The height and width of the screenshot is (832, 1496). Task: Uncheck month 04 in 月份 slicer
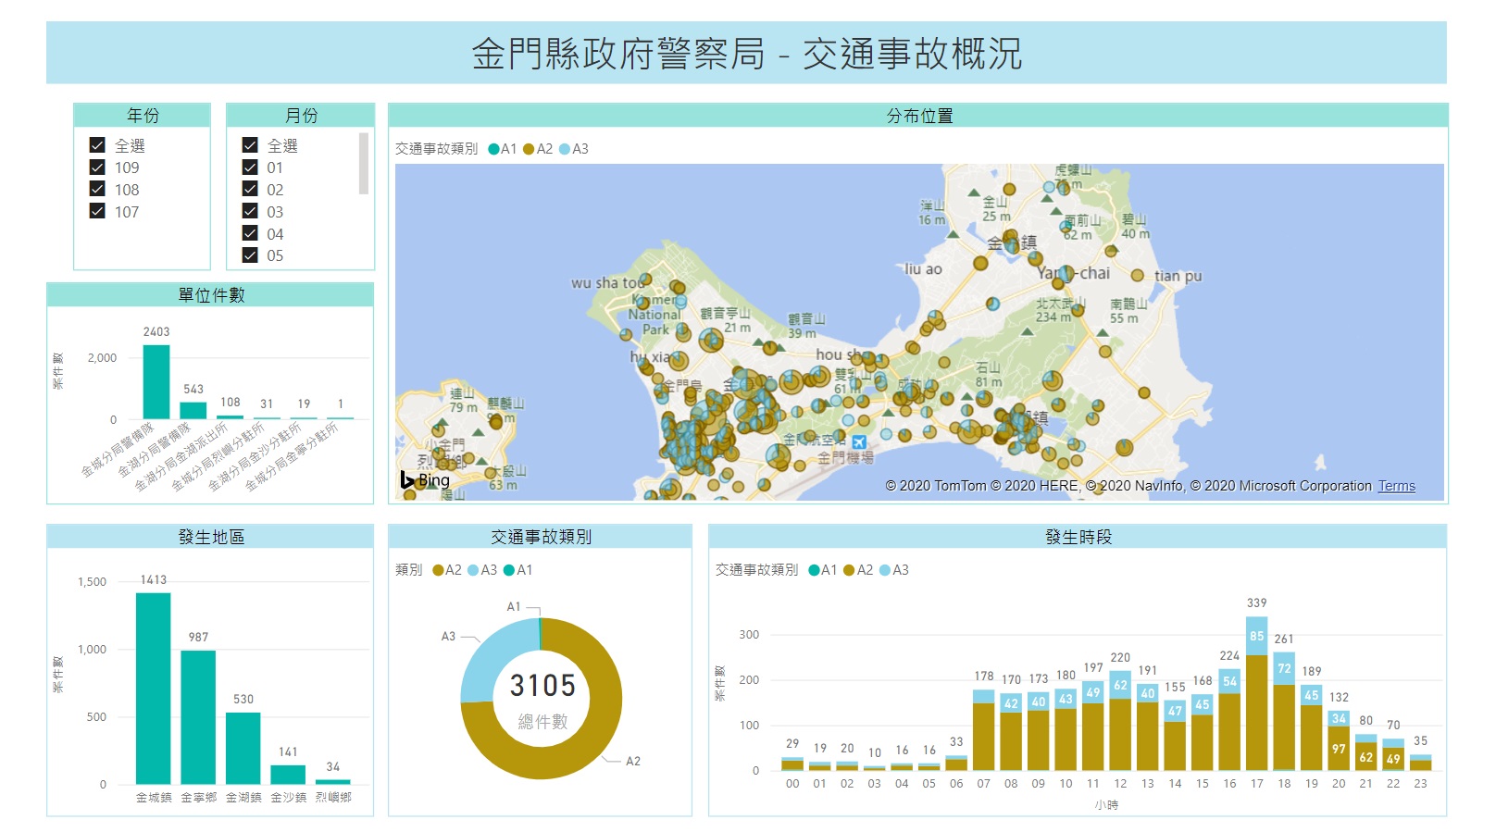[x=250, y=234]
